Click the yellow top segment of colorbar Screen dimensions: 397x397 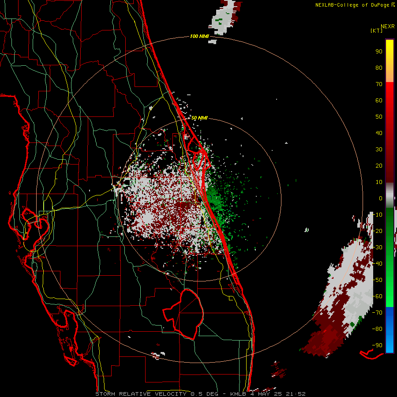click(x=390, y=61)
